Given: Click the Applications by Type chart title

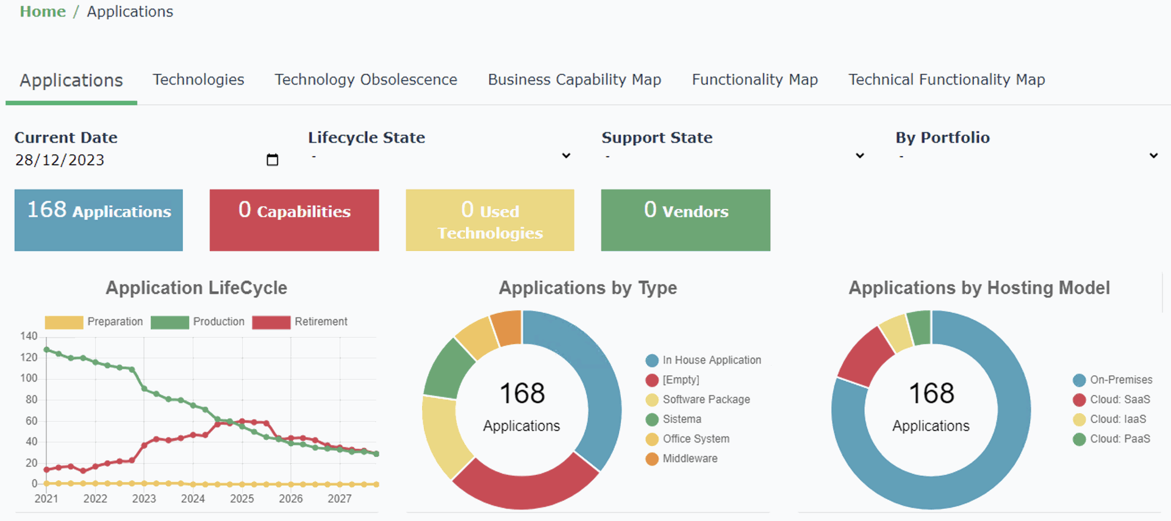Looking at the screenshot, I should coord(588,288).
